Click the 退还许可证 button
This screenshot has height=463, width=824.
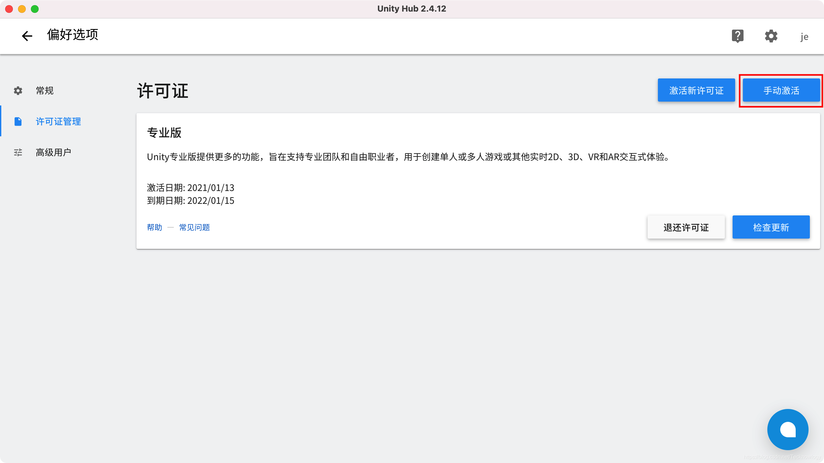point(686,227)
